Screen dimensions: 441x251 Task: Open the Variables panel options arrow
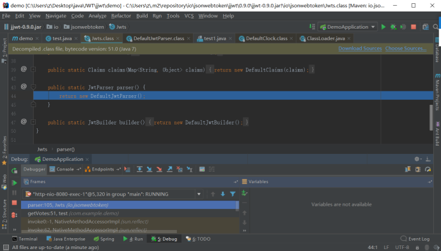point(429,182)
